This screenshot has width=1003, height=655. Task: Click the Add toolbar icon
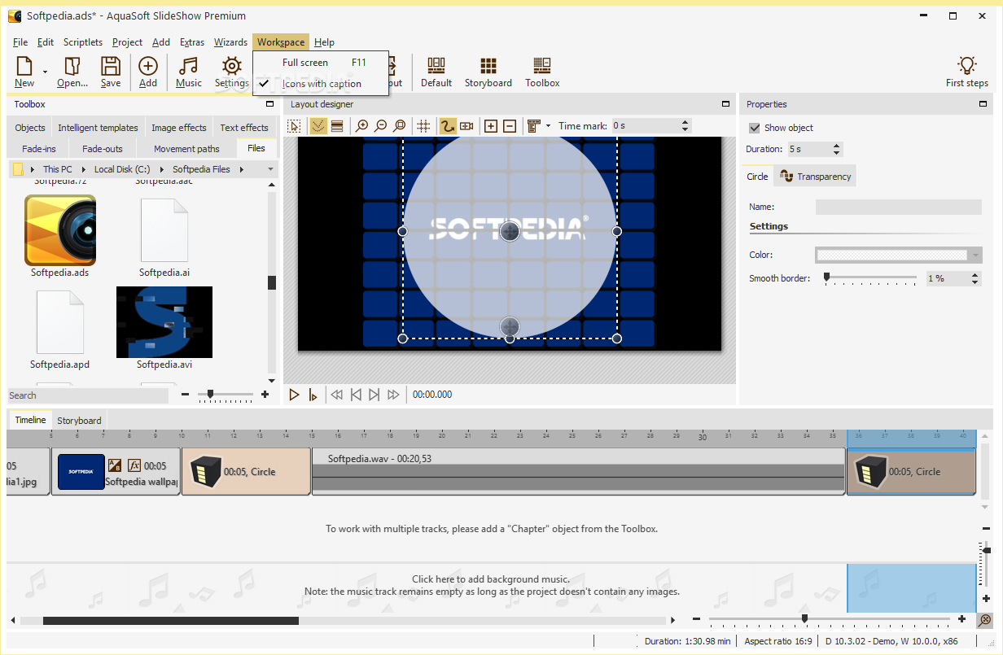click(x=148, y=72)
